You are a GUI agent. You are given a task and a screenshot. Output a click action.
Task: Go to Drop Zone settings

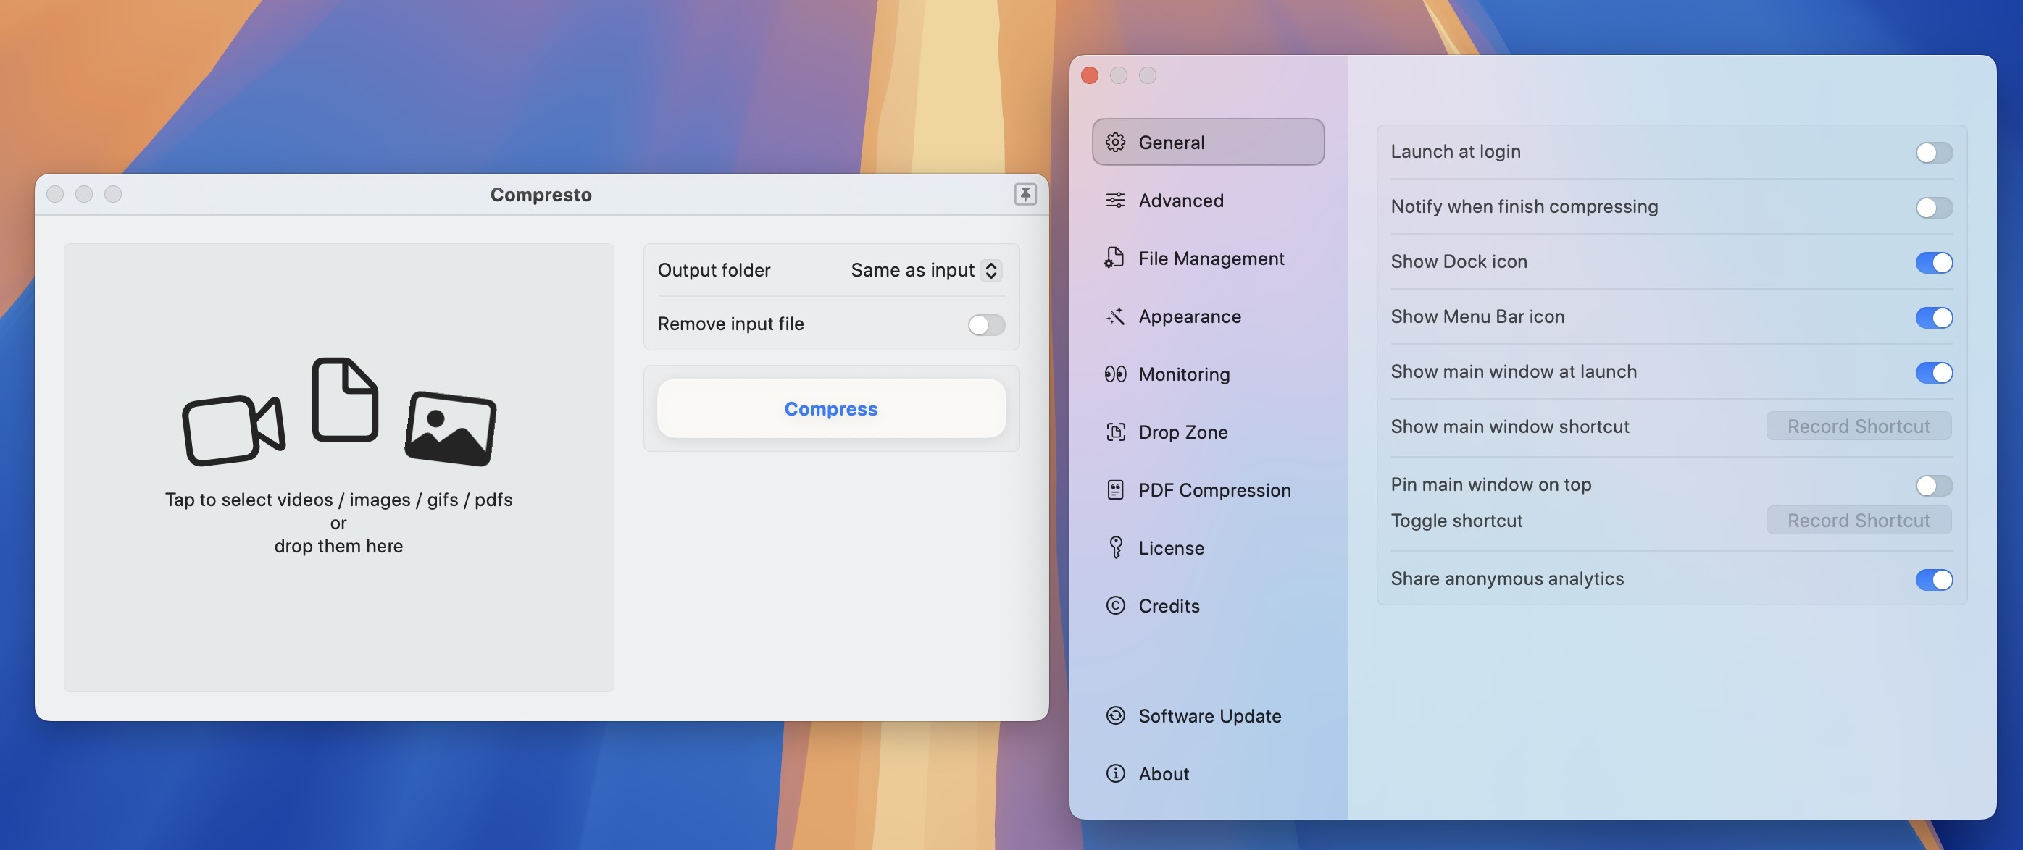[1208, 432]
